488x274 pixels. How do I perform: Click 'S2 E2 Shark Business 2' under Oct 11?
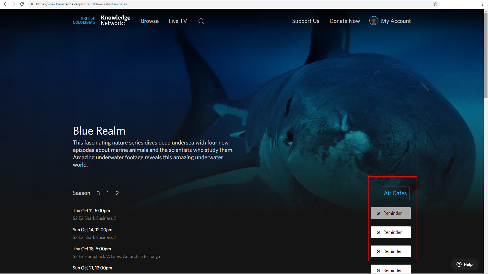[x=95, y=218]
